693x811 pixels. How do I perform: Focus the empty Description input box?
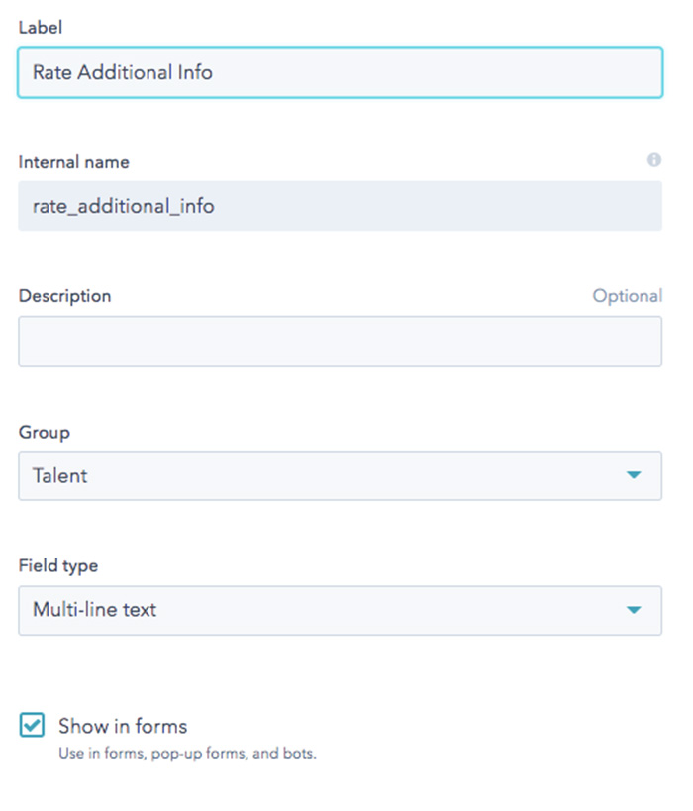(341, 342)
